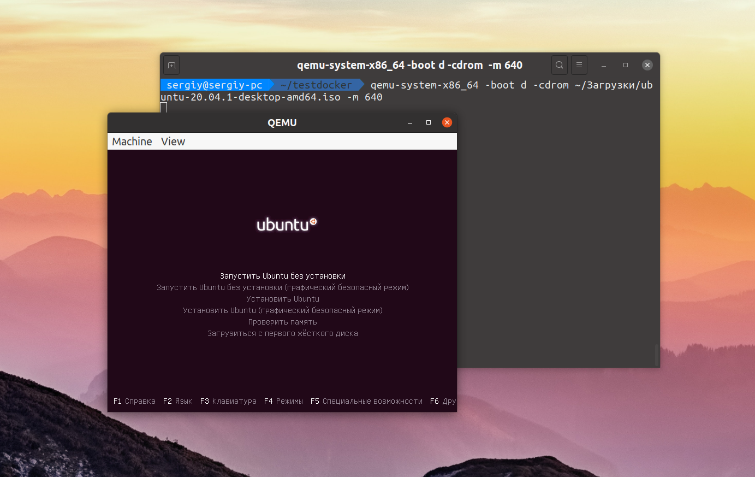Open the Machine menu

coord(132,142)
